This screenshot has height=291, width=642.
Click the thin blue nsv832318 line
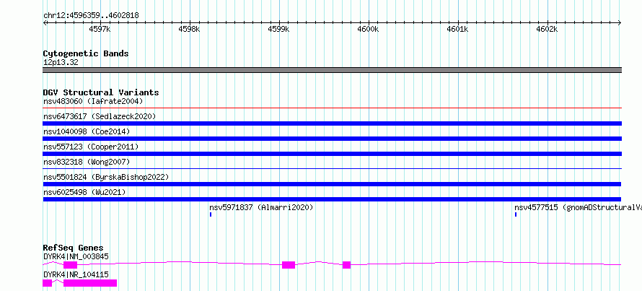(332, 168)
